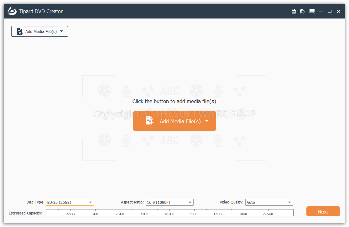Screen dimensions: 349x227
Task: Click the 2.5GB mark on capacity bar
Action: pos(70,214)
